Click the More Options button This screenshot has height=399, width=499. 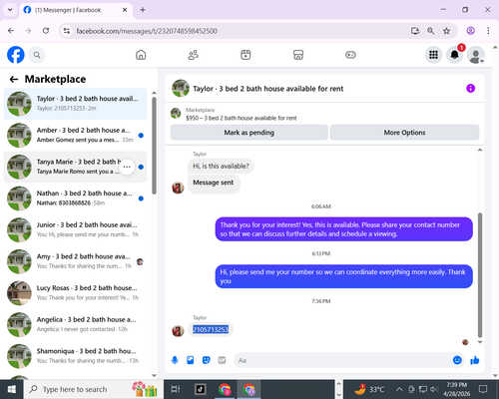[404, 133]
